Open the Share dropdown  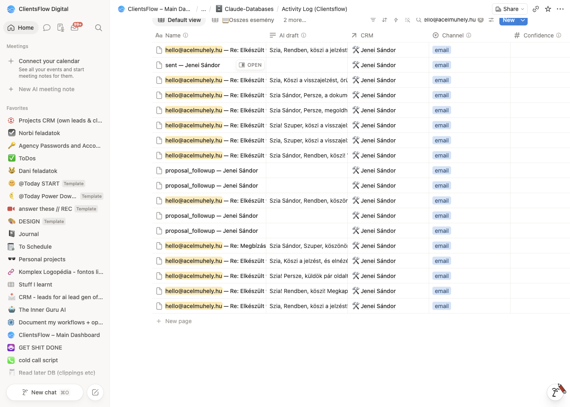click(510, 9)
